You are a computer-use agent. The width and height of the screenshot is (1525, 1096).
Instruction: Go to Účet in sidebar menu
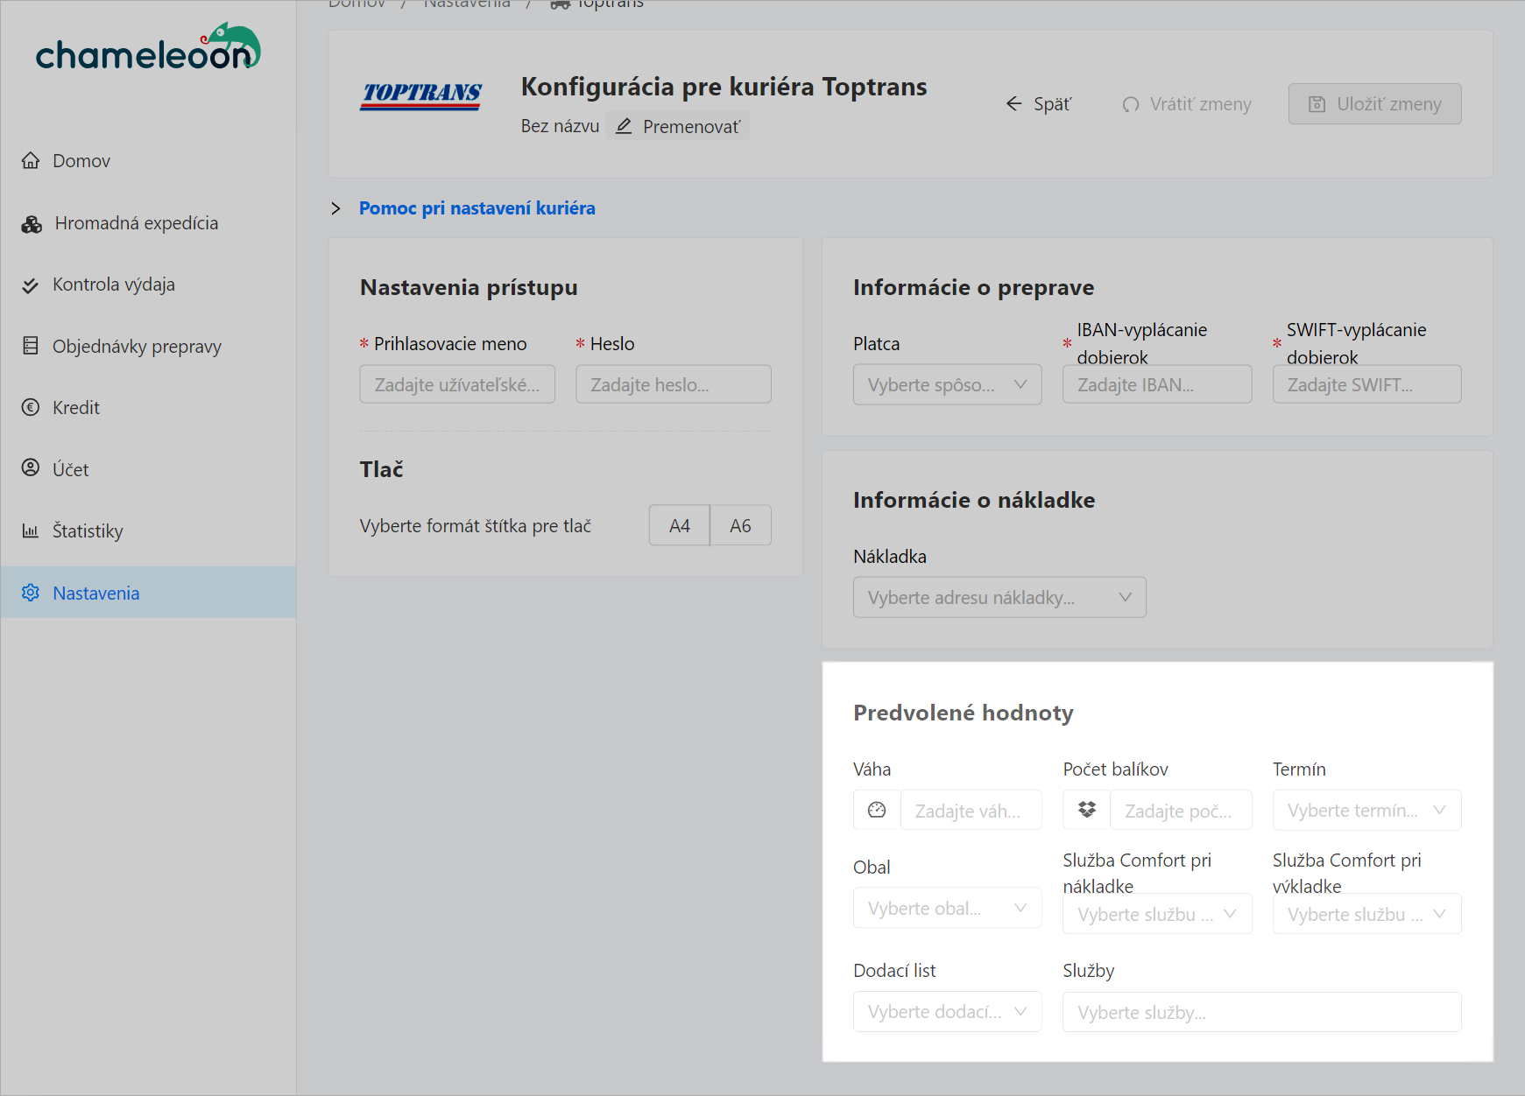coord(71,470)
